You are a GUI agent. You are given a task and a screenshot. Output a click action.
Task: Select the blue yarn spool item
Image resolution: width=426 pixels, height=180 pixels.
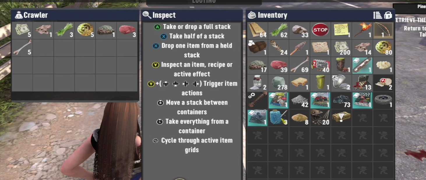coord(278,118)
